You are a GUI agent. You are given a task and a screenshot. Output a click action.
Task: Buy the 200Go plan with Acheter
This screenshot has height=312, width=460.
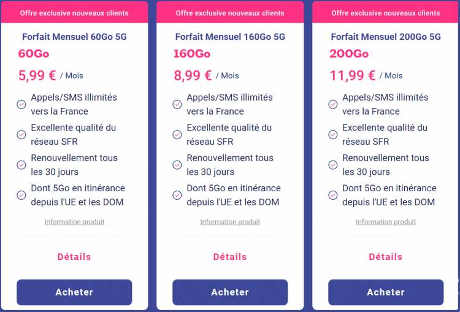(x=386, y=292)
